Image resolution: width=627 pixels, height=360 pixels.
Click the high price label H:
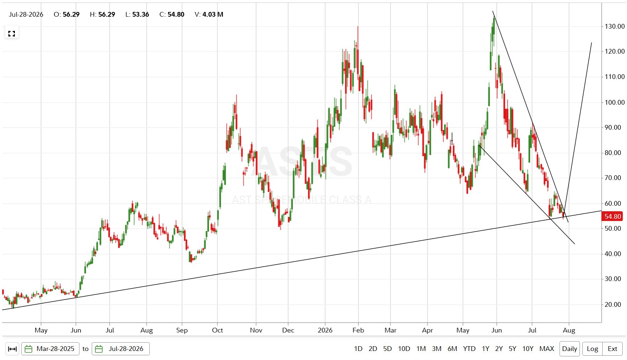point(93,14)
